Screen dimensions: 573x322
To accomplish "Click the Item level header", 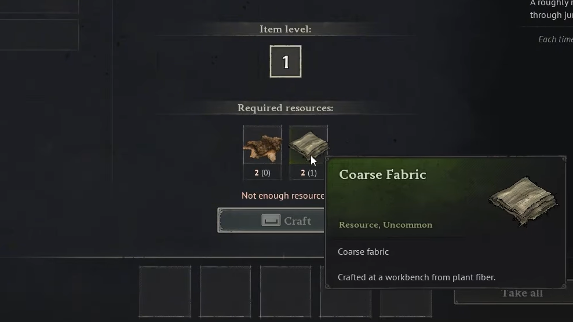I will pos(286,29).
